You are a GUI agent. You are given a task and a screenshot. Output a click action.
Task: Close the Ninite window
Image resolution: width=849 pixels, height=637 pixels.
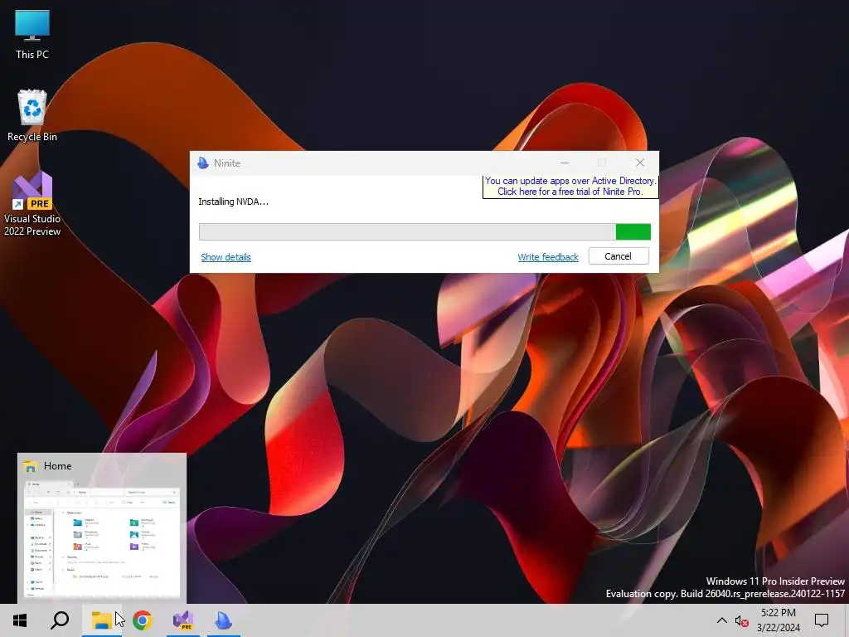[640, 163]
